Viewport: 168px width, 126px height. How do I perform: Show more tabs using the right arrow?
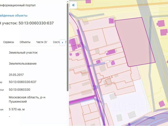(x=62, y=43)
